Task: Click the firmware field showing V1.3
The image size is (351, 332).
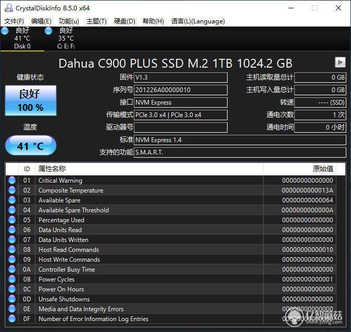Action: (181, 78)
